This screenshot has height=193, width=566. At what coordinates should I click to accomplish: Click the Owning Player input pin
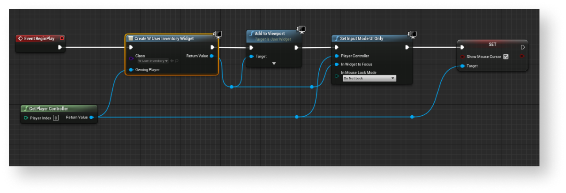[x=131, y=70]
